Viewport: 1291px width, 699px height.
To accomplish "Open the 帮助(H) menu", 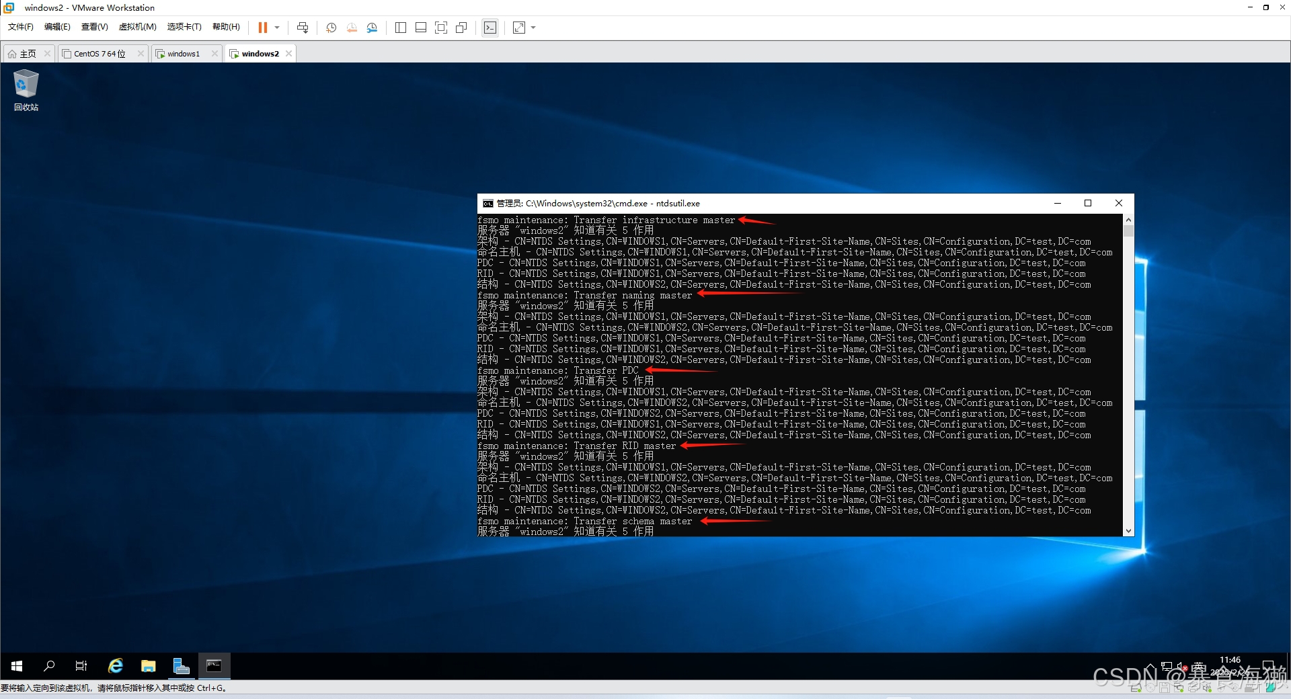I will pos(226,27).
